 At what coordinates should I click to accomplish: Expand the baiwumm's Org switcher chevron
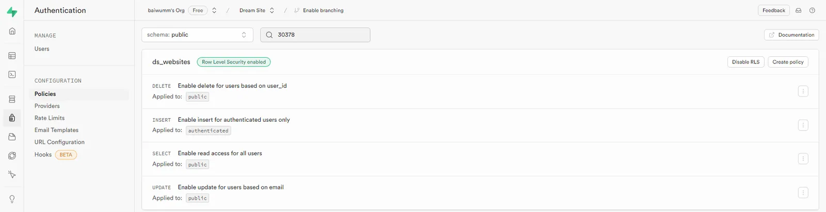pos(214,10)
